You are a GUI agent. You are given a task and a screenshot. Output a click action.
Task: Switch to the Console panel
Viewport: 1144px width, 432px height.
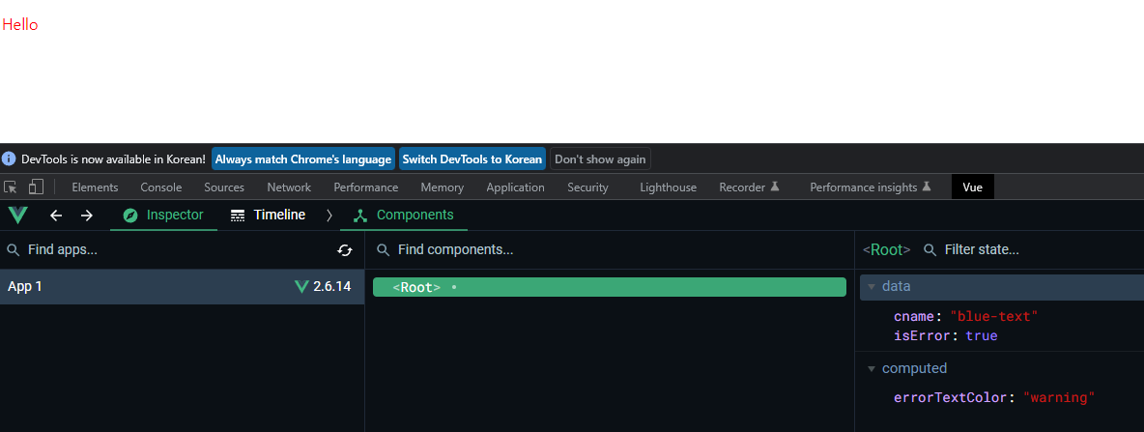point(161,187)
